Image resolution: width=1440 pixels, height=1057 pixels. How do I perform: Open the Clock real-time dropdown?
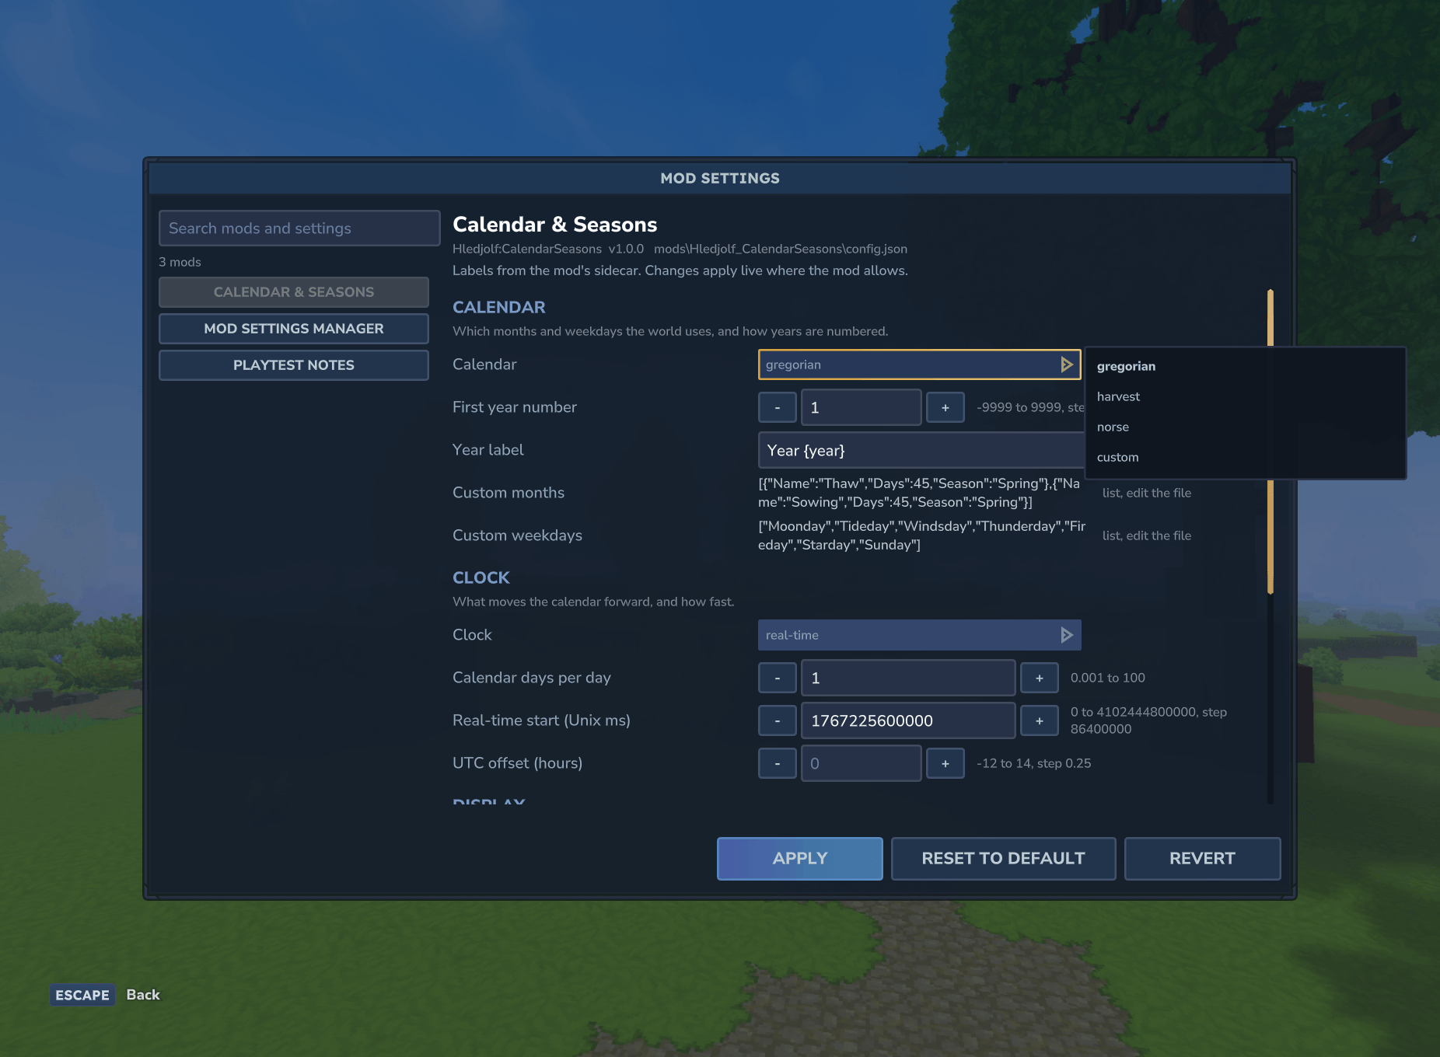click(919, 635)
